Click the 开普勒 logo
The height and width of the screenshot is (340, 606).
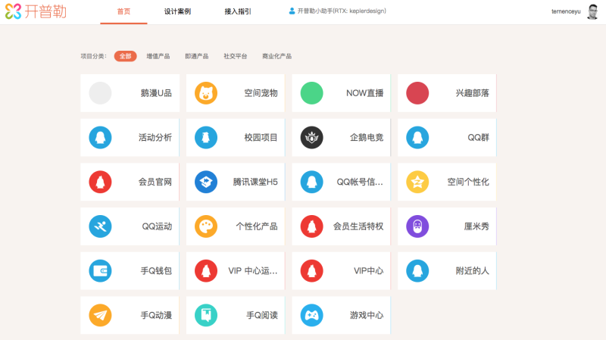[36, 11]
